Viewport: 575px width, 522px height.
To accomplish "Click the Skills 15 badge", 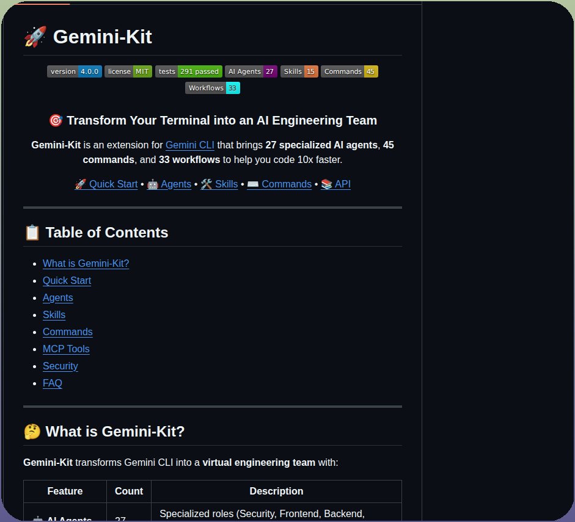I will click(x=299, y=71).
